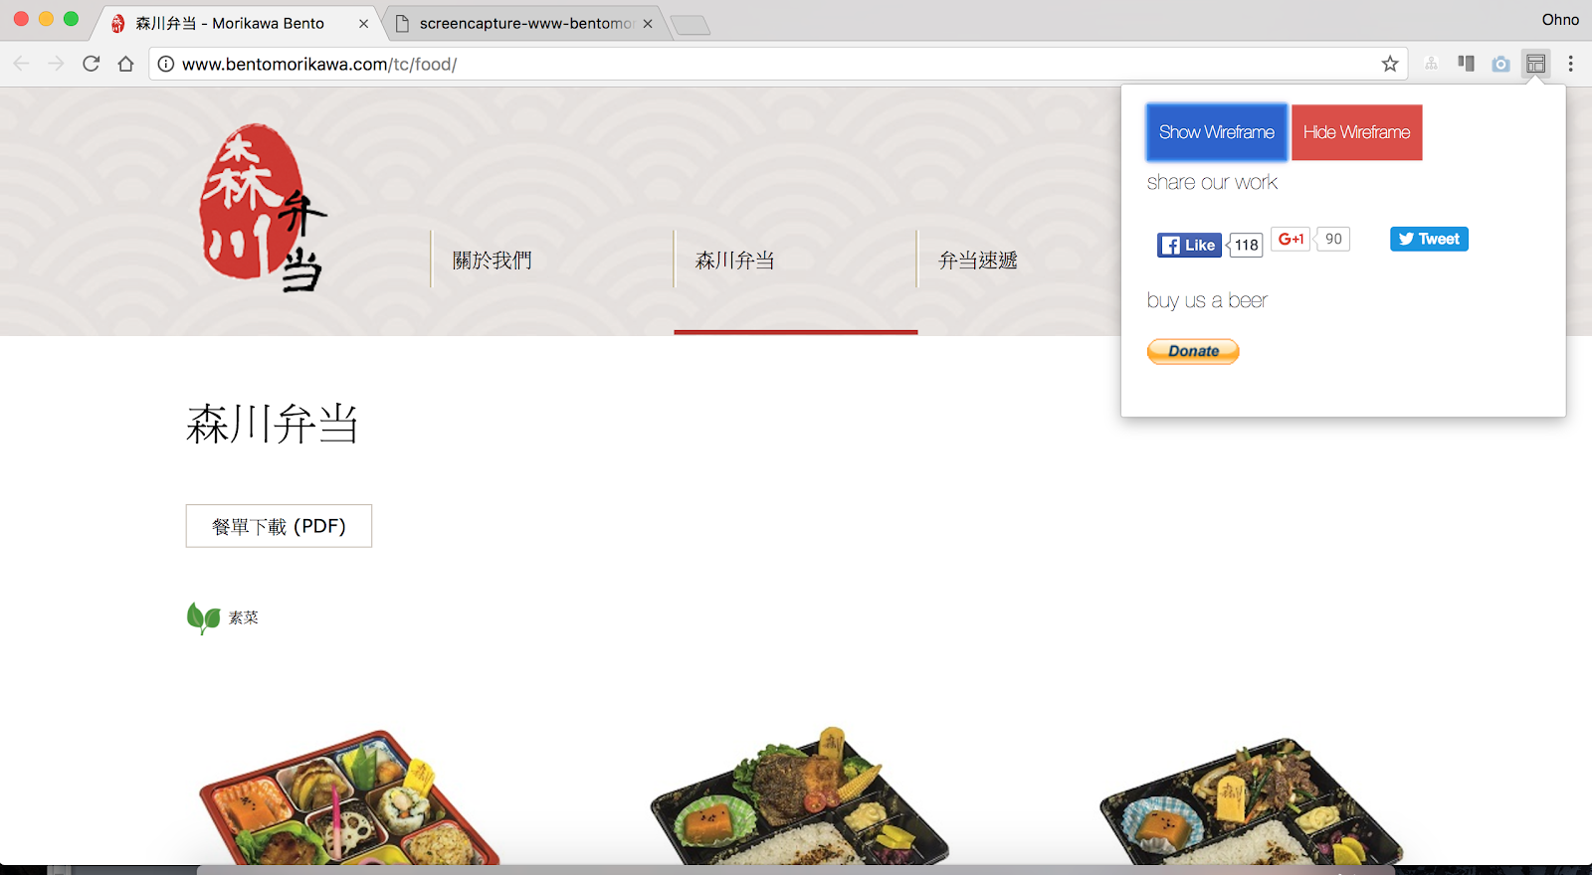Click the Facebook like count 118
The height and width of the screenshot is (875, 1592).
click(x=1246, y=245)
